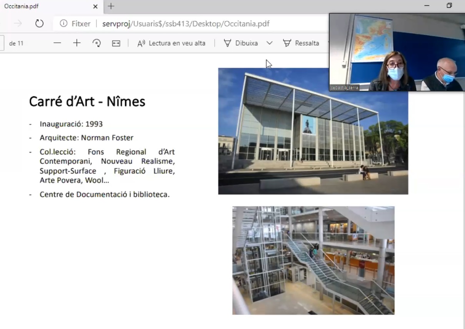Click the Occitania.pdf tab title
The height and width of the screenshot is (329, 465).
coord(22,7)
